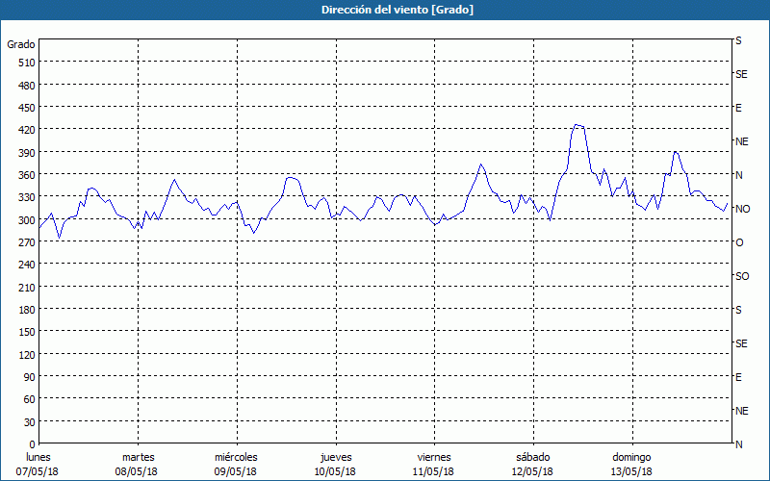Click the 'lunes' day label
Viewport: 770px width, 481px height.
click(x=38, y=457)
